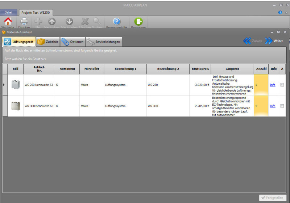Image resolution: width=290 pixels, height=203 pixels.
Task: Maximize the Material-Assistent window
Action: [278, 32]
